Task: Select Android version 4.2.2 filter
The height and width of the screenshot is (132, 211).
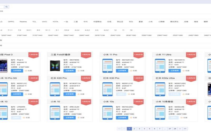Action: (x=106, y=30)
